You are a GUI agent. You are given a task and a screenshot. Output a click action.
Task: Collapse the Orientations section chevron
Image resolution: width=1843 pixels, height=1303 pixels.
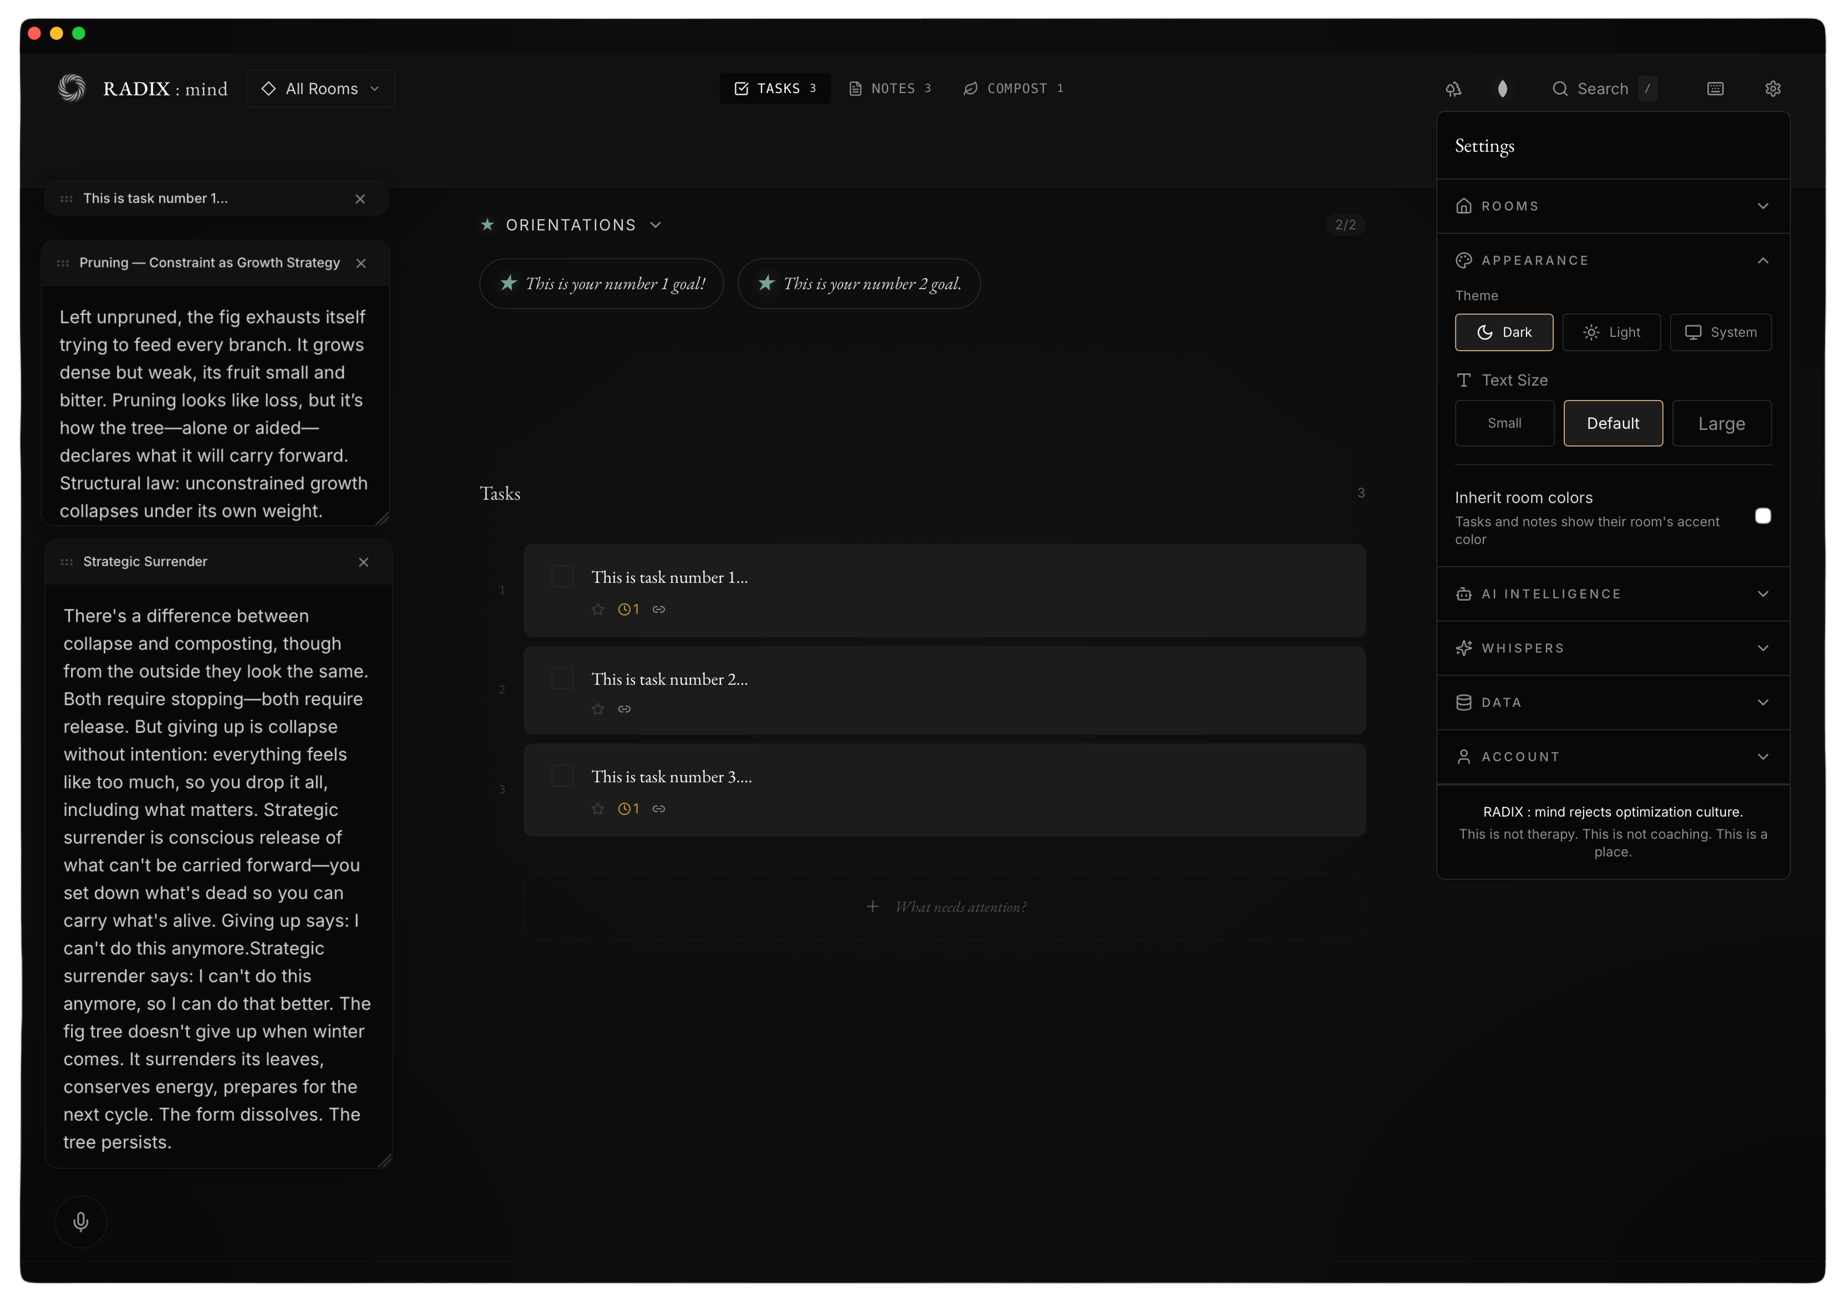point(655,225)
